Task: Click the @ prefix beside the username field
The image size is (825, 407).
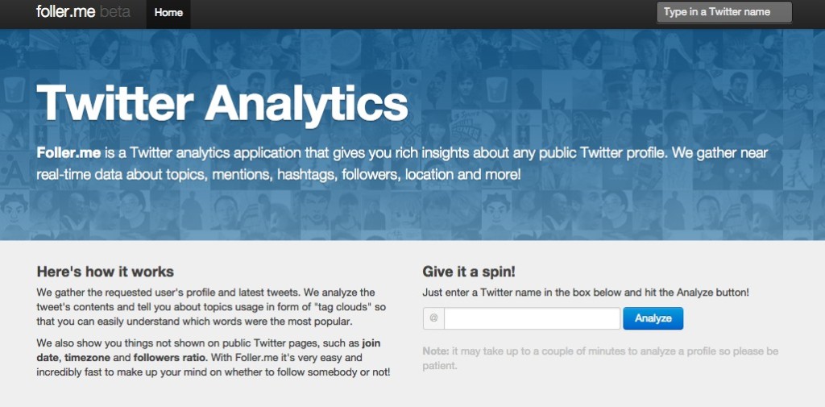Action: pos(433,318)
